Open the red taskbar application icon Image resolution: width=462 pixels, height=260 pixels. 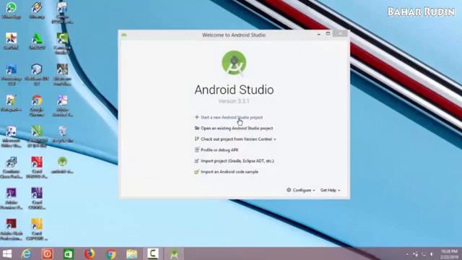point(48,253)
